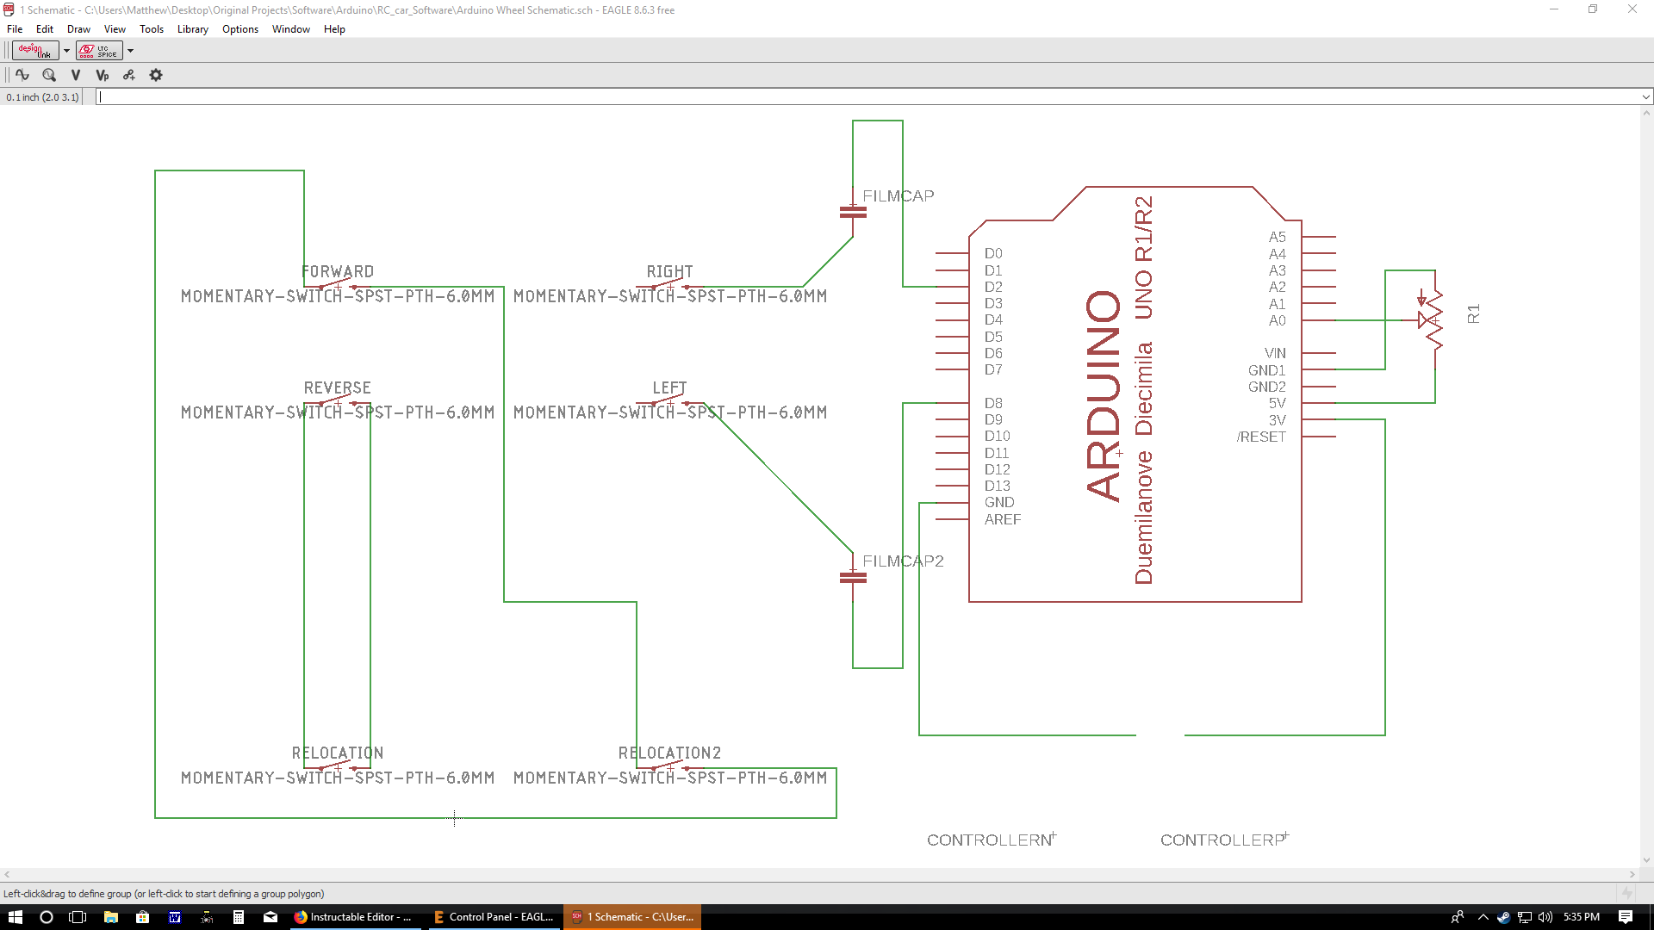Click the vertical scrollbar up arrow
The height and width of the screenshot is (930, 1654).
tap(1646, 113)
